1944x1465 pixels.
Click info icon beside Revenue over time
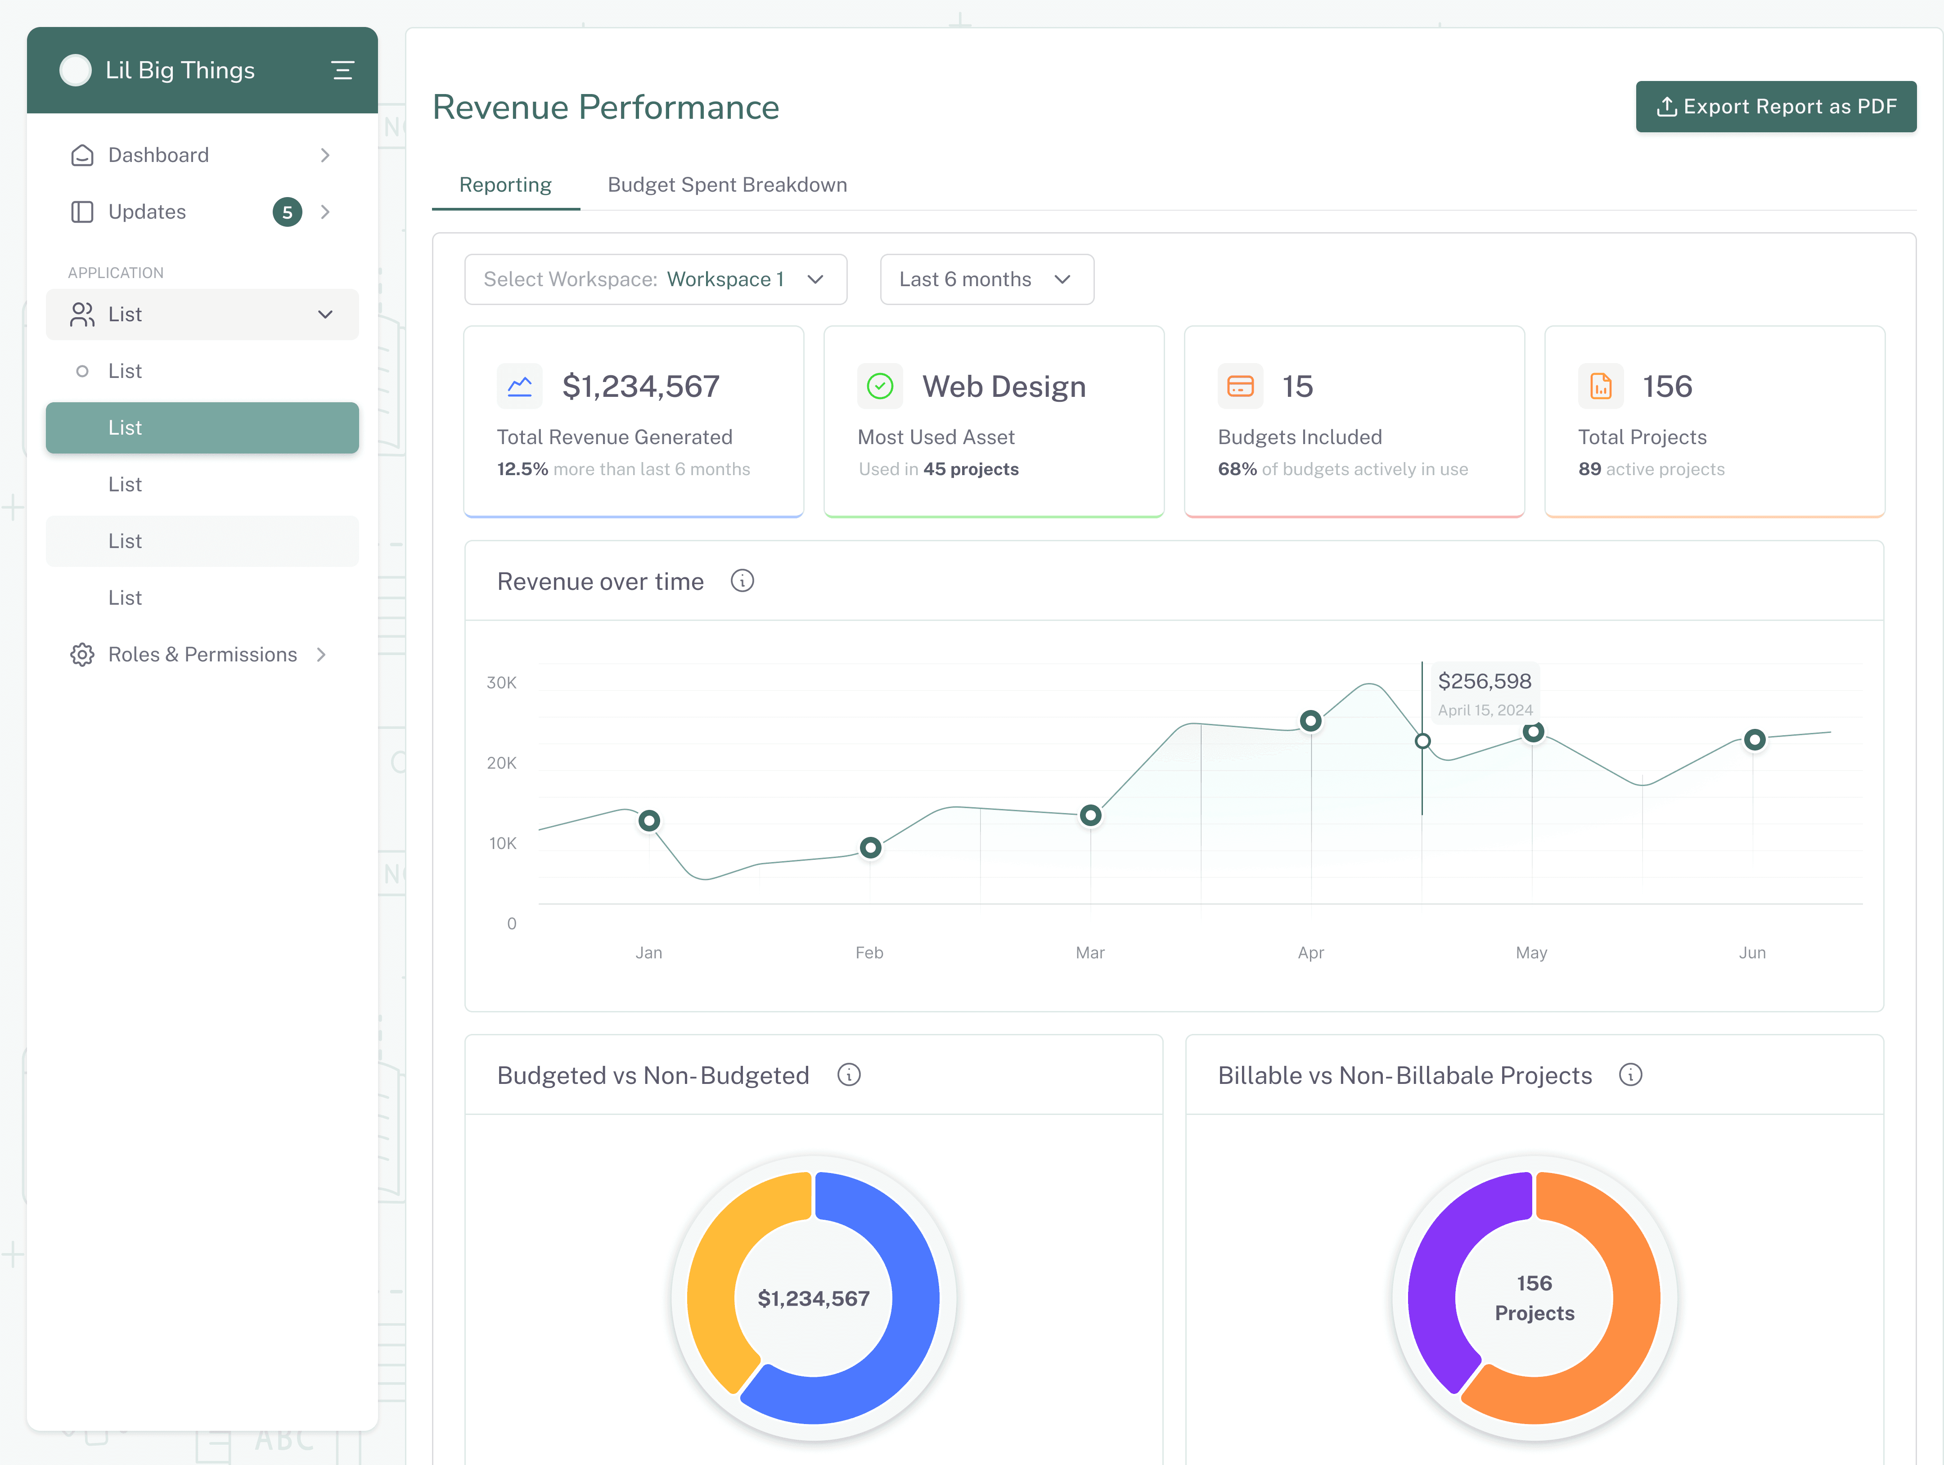tap(742, 581)
